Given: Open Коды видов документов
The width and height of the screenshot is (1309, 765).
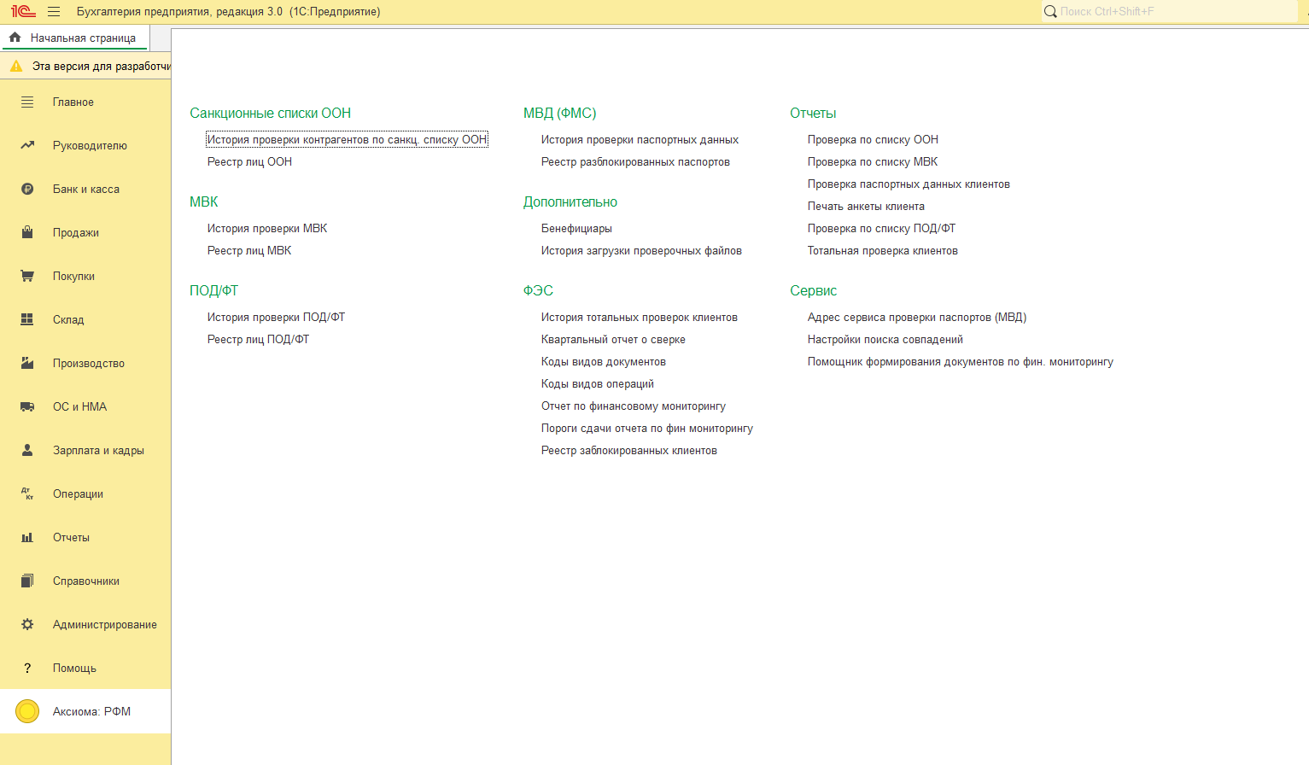Looking at the screenshot, I should coord(604,361).
